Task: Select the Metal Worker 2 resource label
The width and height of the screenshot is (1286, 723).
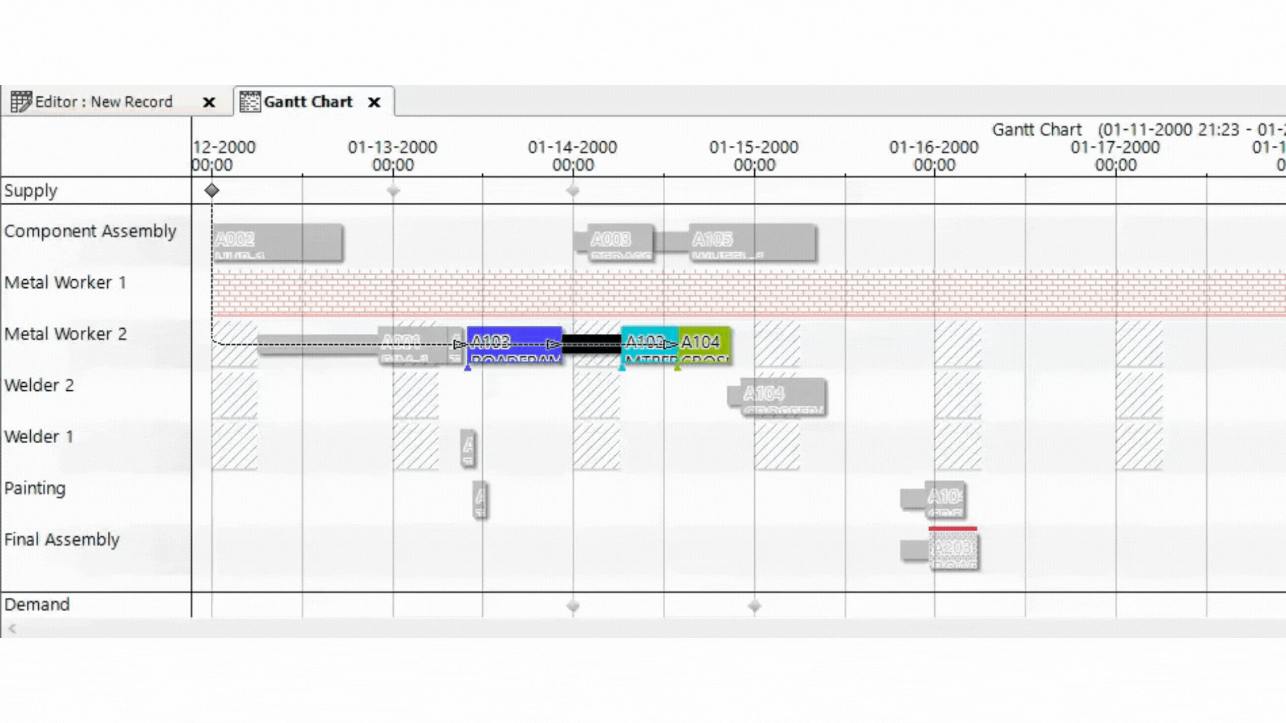Action: click(x=66, y=334)
